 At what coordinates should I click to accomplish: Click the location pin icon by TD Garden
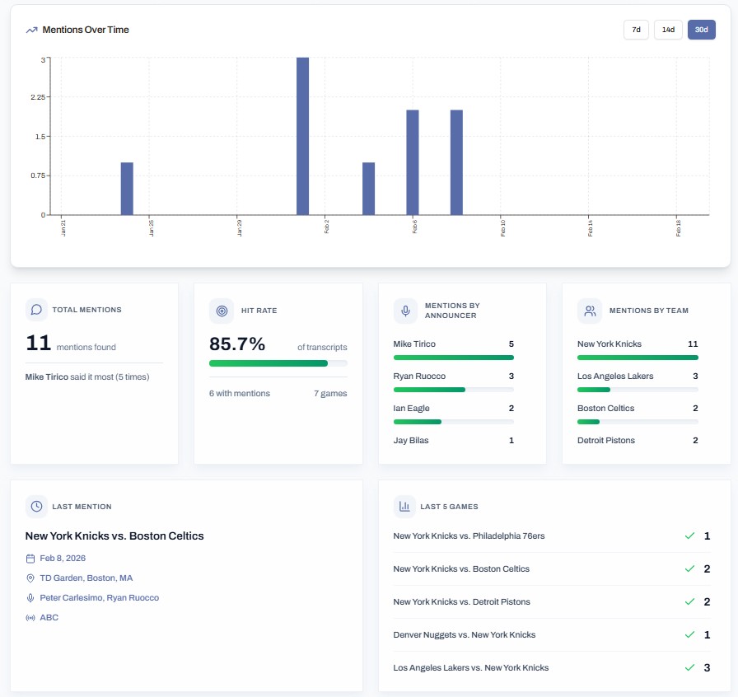click(30, 578)
